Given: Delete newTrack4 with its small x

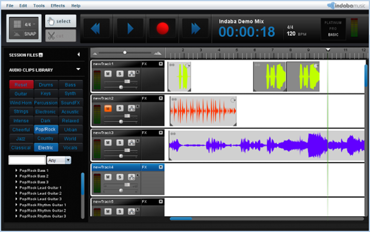Looking at the screenshot, I should pos(138,175).
